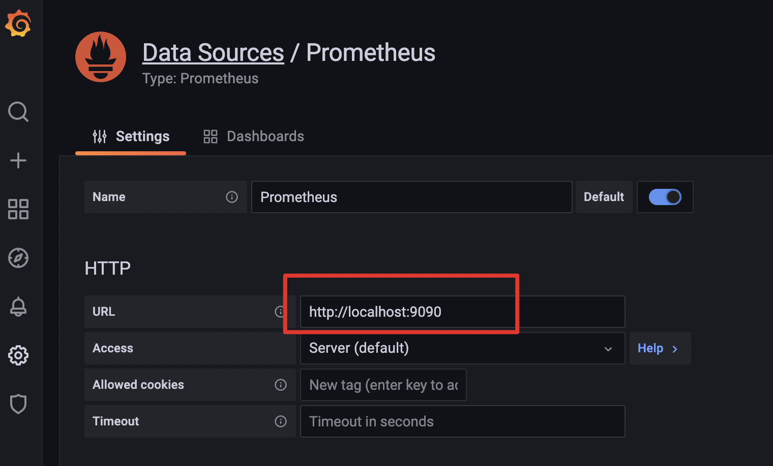Open the Access Server (default) dropdown
773x466 pixels.
tap(462, 348)
